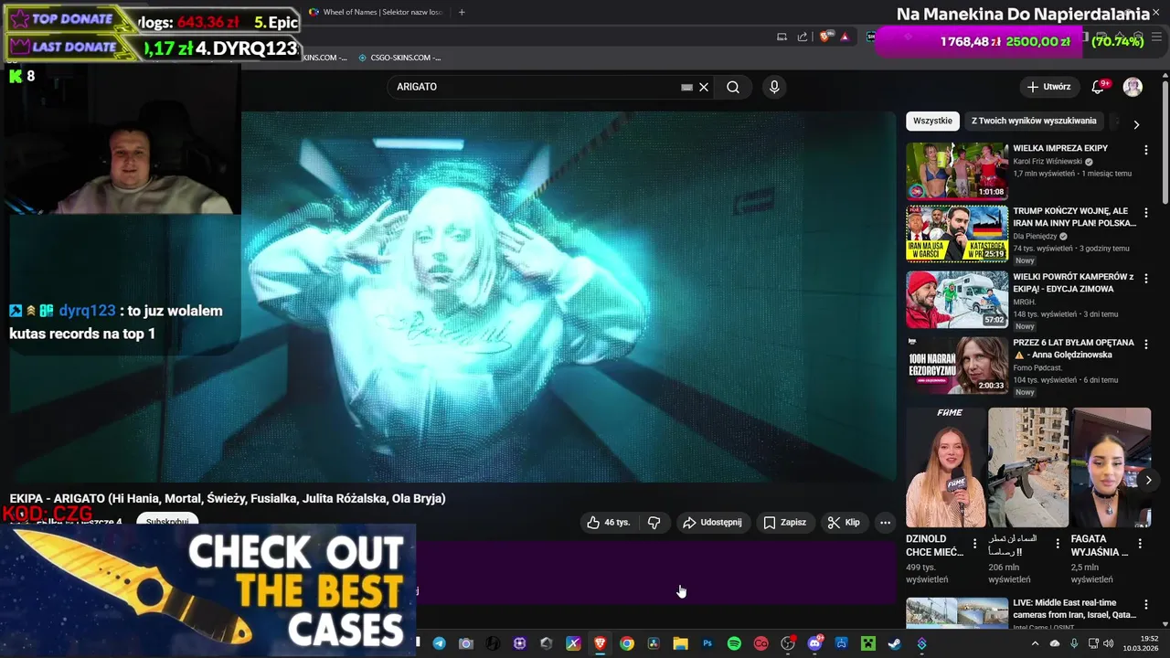Image resolution: width=1170 pixels, height=658 pixels.
Task: Open the on-screen keyboard icon in search box
Action: click(686, 87)
